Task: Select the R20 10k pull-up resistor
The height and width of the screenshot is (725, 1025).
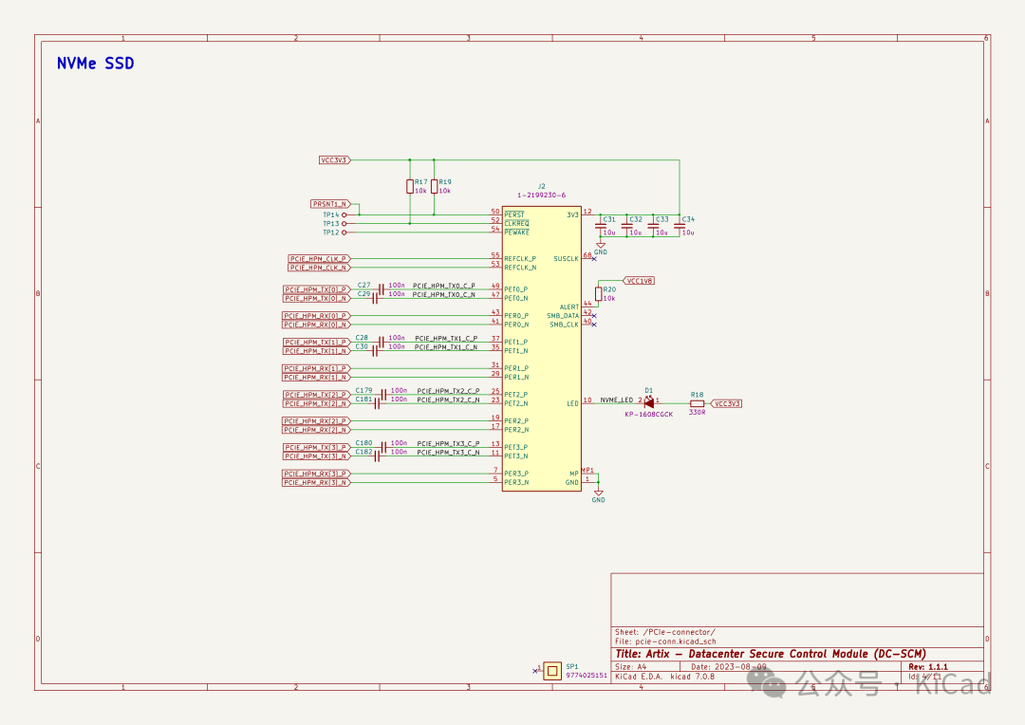Action: tap(598, 294)
